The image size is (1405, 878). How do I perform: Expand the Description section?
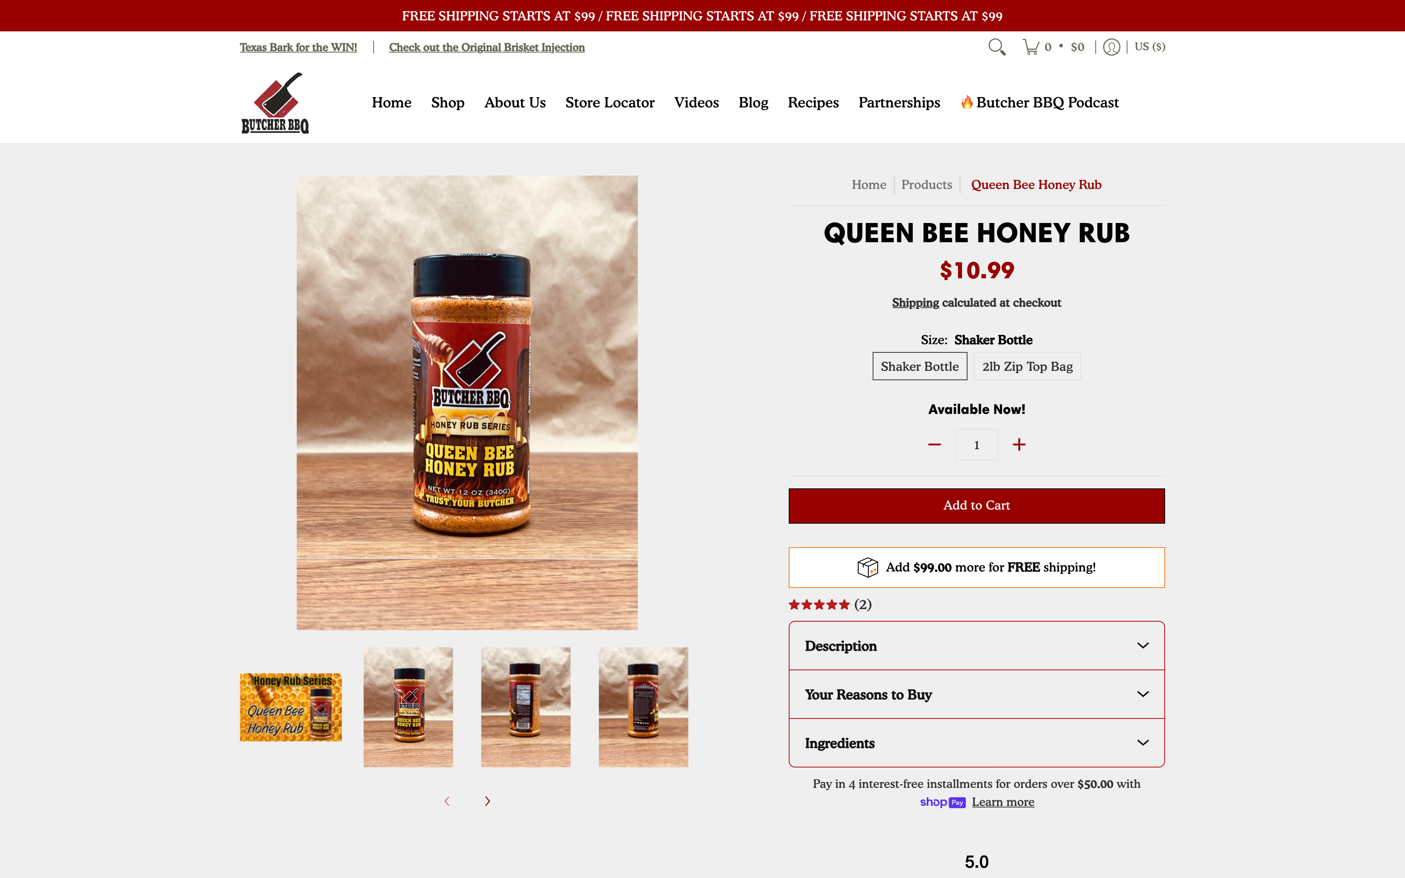pyautogui.click(x=977, y=646)
